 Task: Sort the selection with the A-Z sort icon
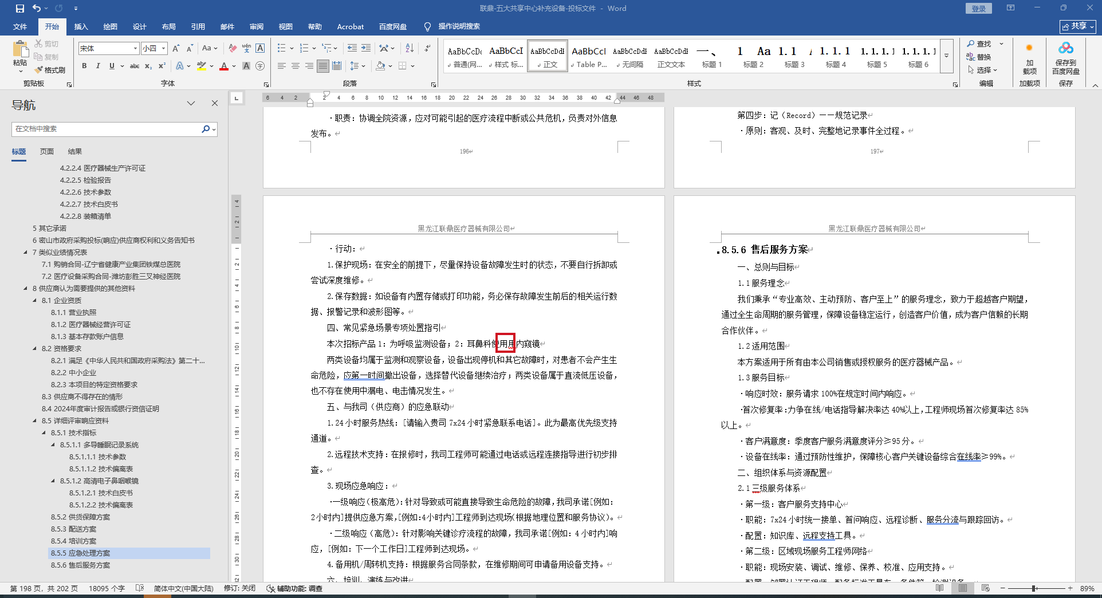pyautogui.click(x=410, y=48)
